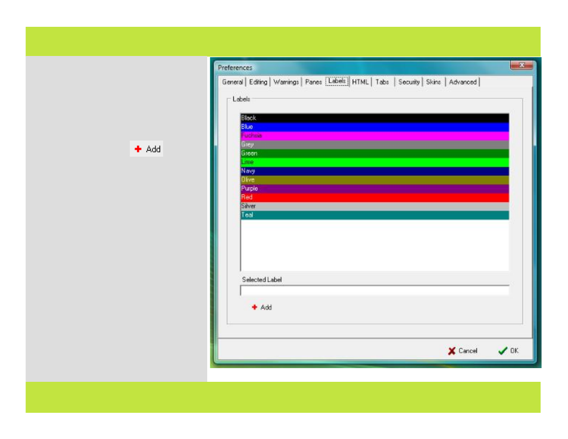Open the General tab
This screenshot has height=439, width=568.
pyautogui.click(x=232, y=82)
